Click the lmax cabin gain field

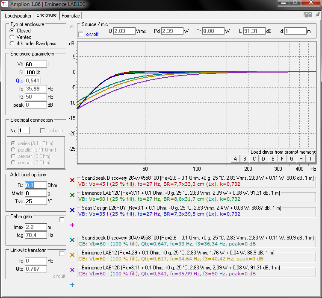click(36, 227)
